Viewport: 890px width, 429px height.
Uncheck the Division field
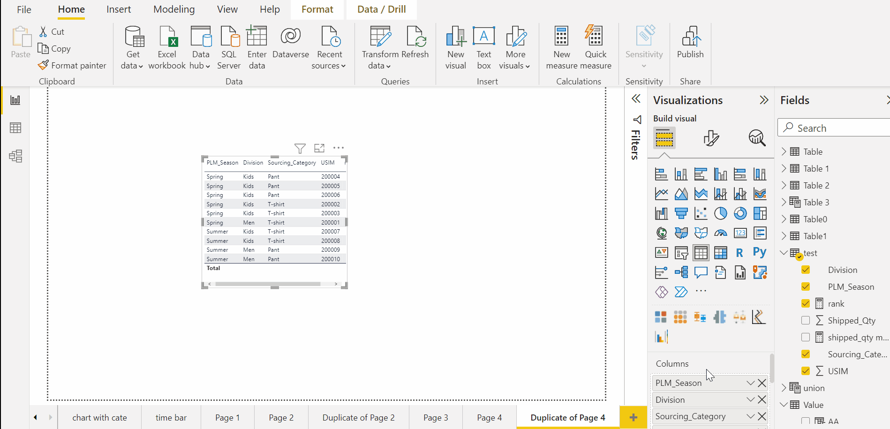(x=806, y=270)
